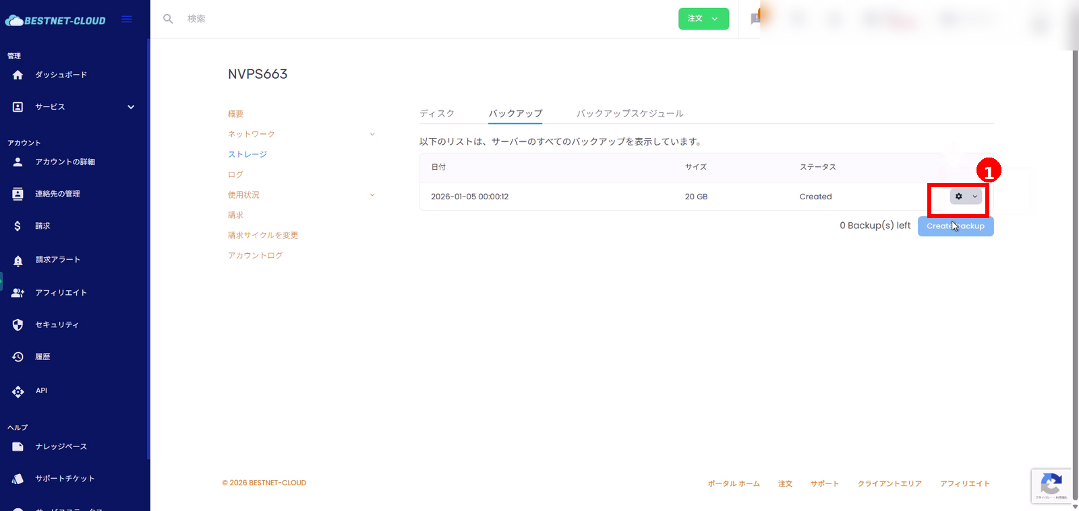Click the Dashboard home icon in sidebar
Viewport: 1079px width, 511px height.
click(x=18, y=75)
